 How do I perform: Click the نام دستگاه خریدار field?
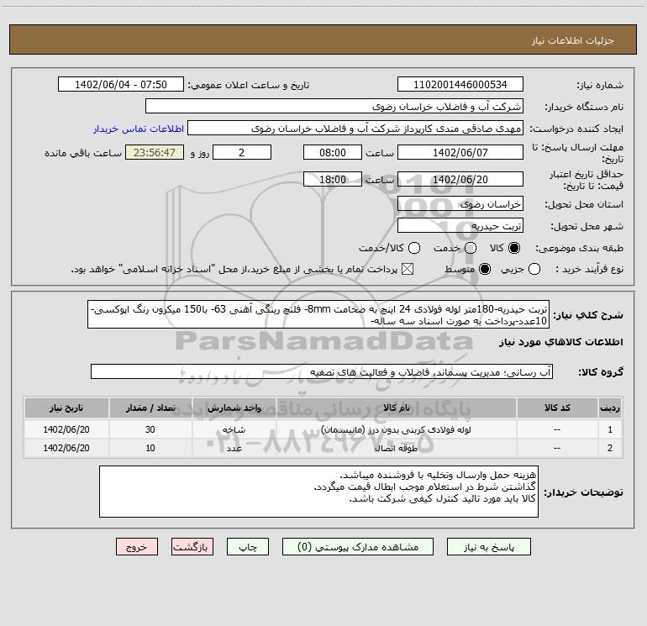(x=334, y=106)
